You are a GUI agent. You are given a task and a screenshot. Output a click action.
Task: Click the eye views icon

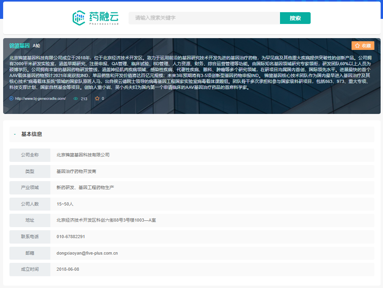click(76, 99)
